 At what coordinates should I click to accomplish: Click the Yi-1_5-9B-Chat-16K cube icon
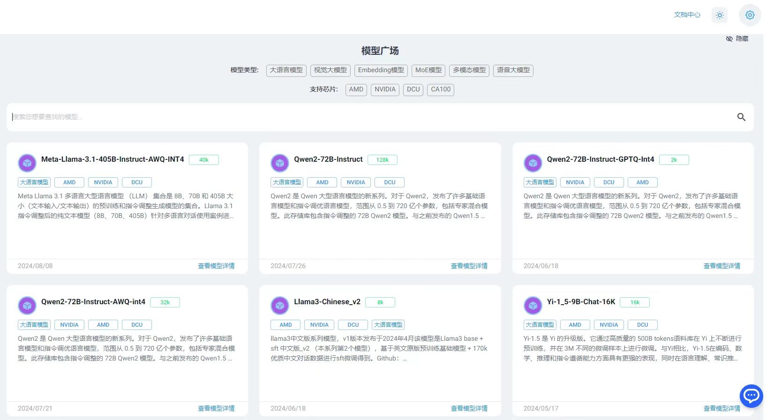click(533, 306)
